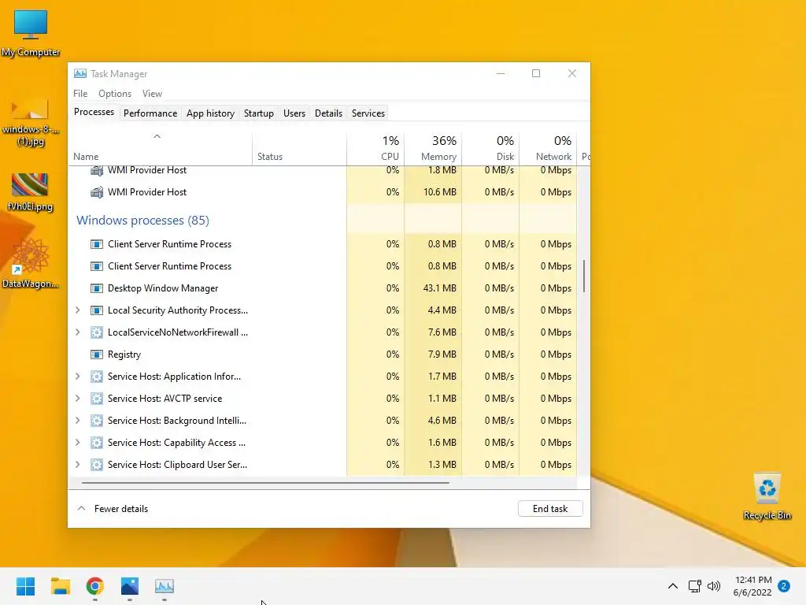Sort by the Status column header
This screenshot has width=806, height=605.
pos(299,149)
